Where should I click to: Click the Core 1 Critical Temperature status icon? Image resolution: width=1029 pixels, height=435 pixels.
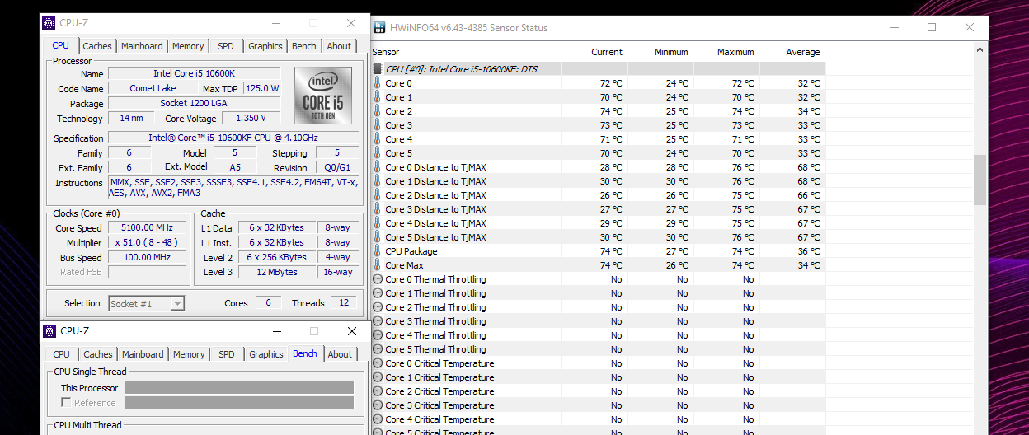378,377
